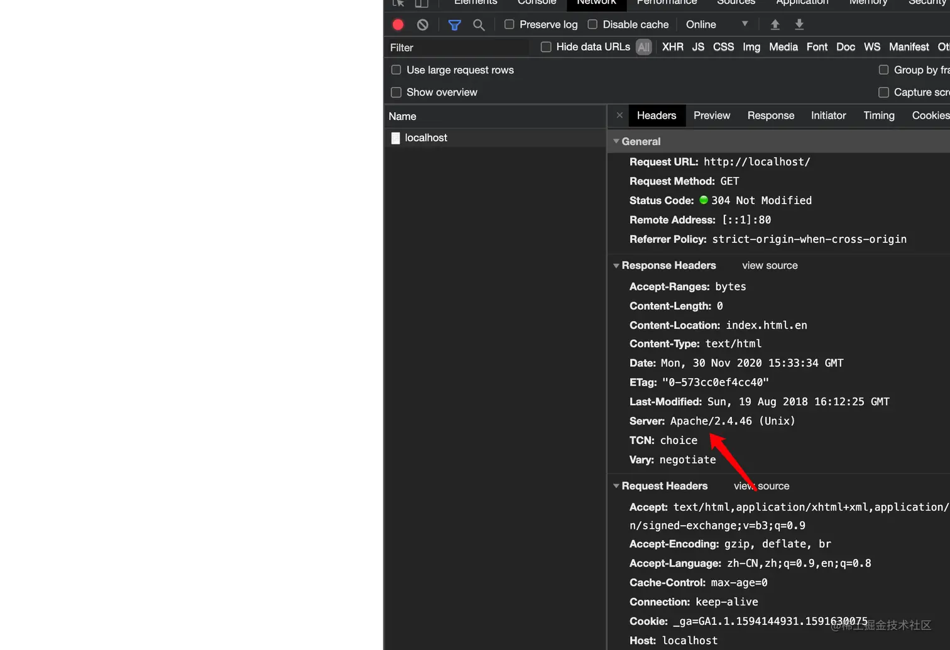Collapse the Response Headers section
This screenshot has width=950, height=650.
pyautogui.click(x=616, y=266)
